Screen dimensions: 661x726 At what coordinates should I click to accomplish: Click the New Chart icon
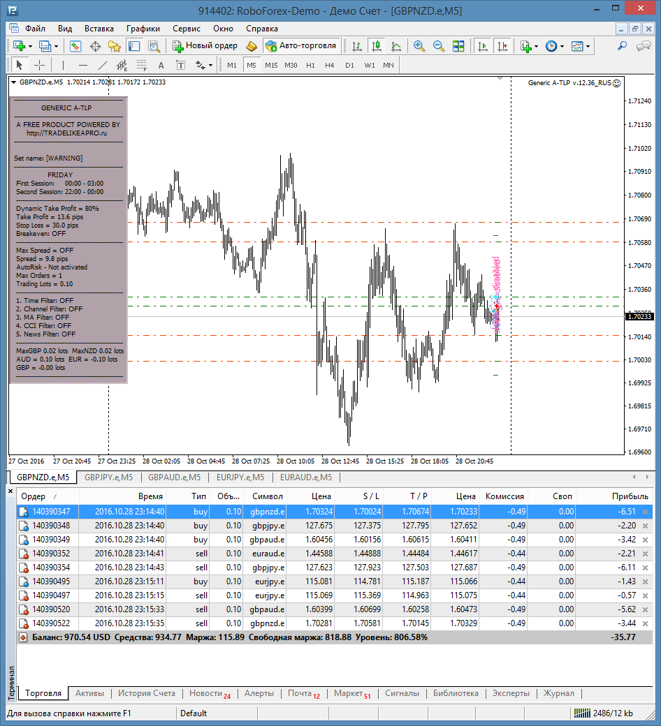(x=19, y=46)
